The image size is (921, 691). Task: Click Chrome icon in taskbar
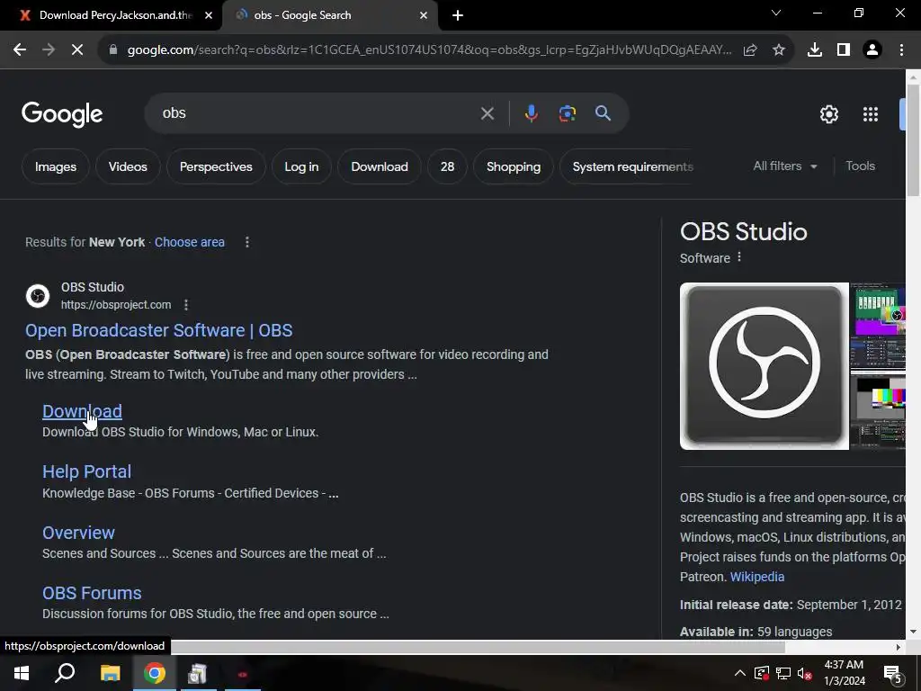155,673
